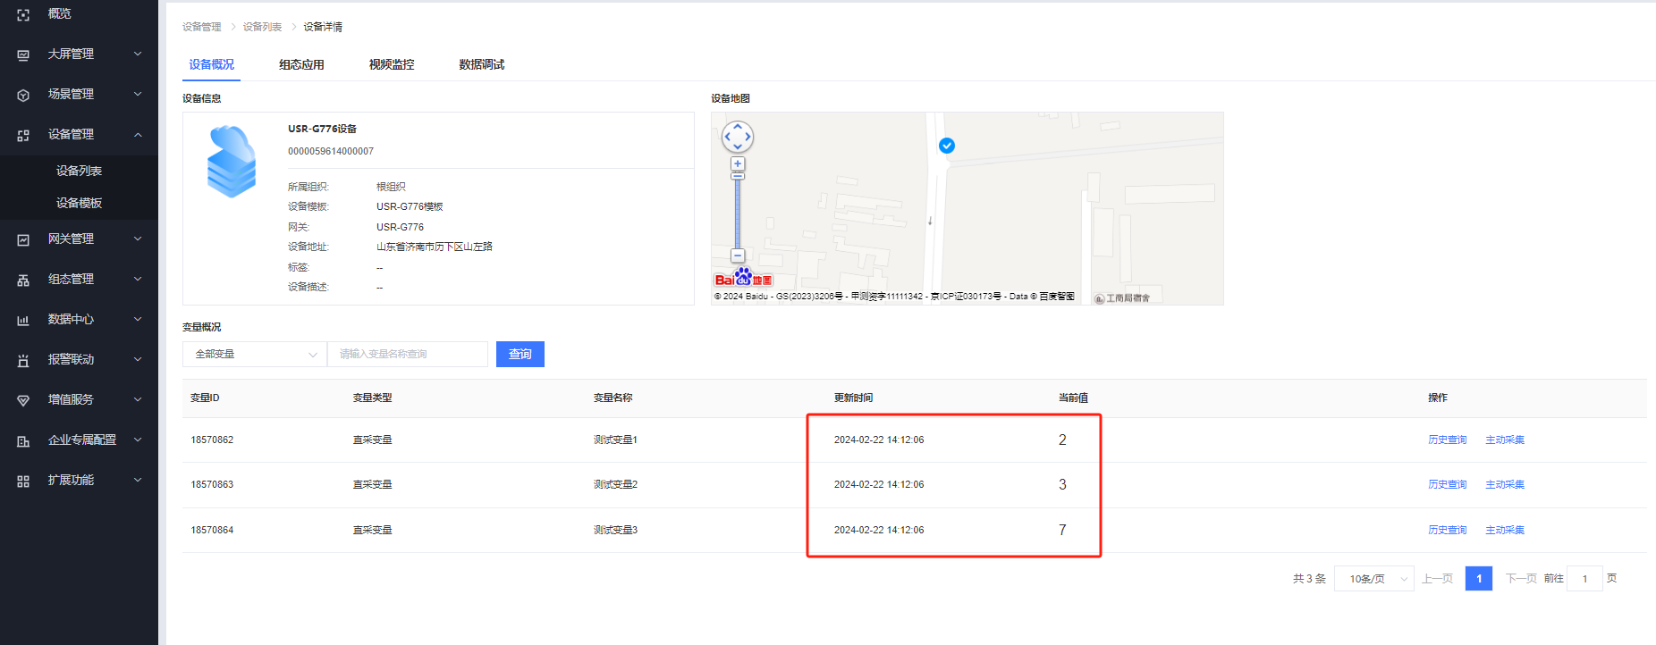Switch to the 组态应用 tab
Image resolution: width=1656 pixels, height=645 pixels.
301,64
